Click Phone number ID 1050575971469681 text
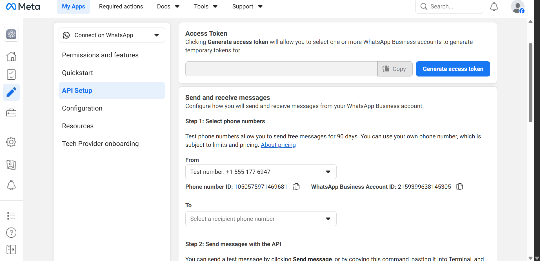This screenshot has height=261, width=540. click(x=236, y=187)
